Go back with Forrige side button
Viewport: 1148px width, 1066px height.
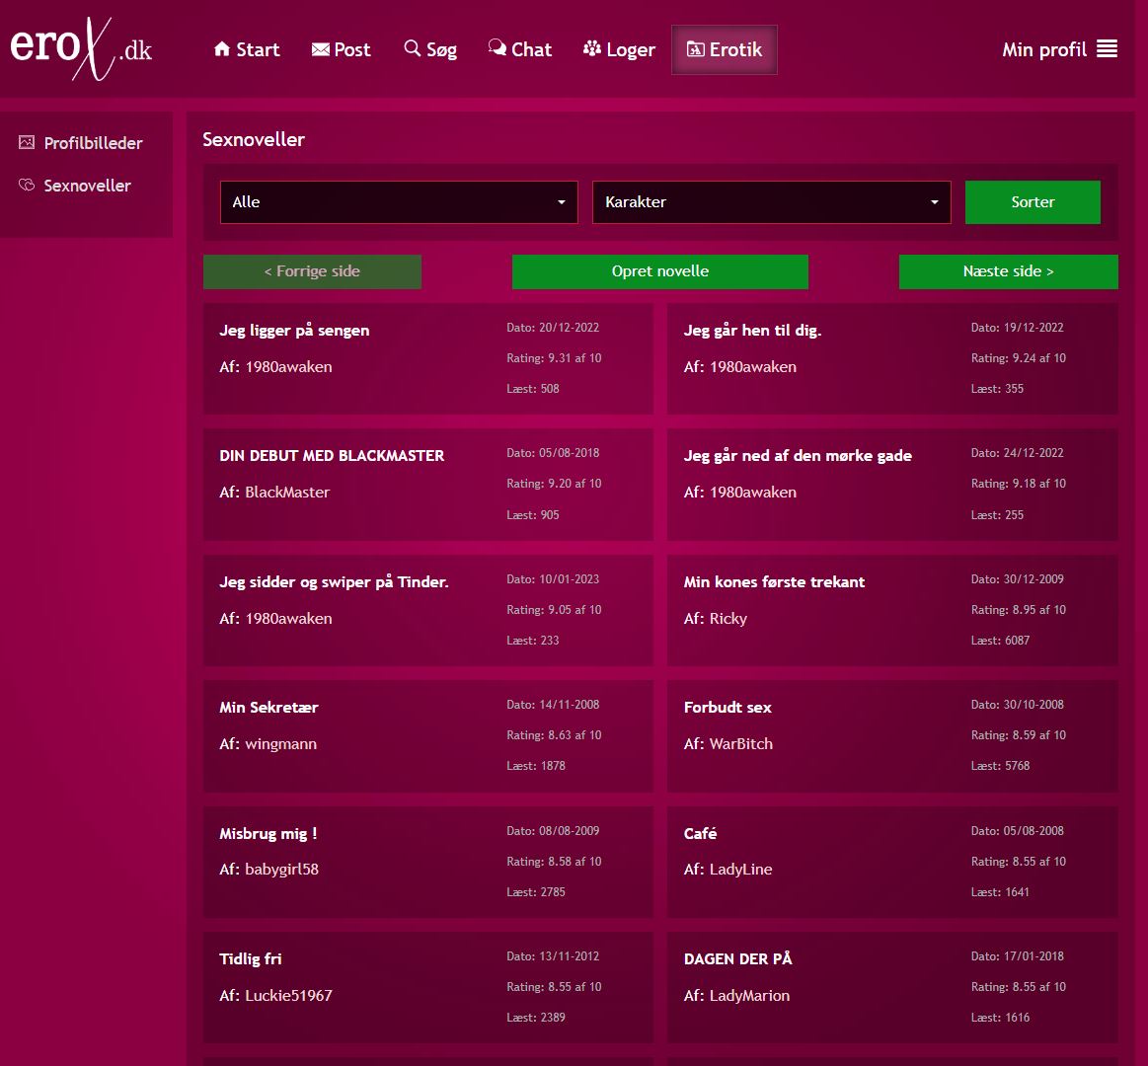[312, 271]
